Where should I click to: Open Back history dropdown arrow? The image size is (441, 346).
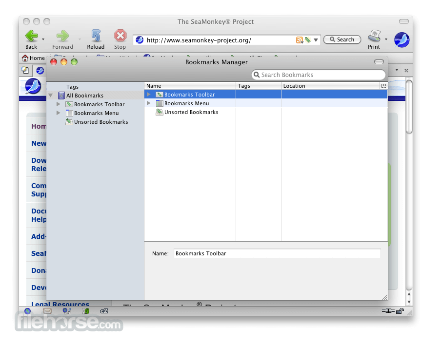pos(43,39)
